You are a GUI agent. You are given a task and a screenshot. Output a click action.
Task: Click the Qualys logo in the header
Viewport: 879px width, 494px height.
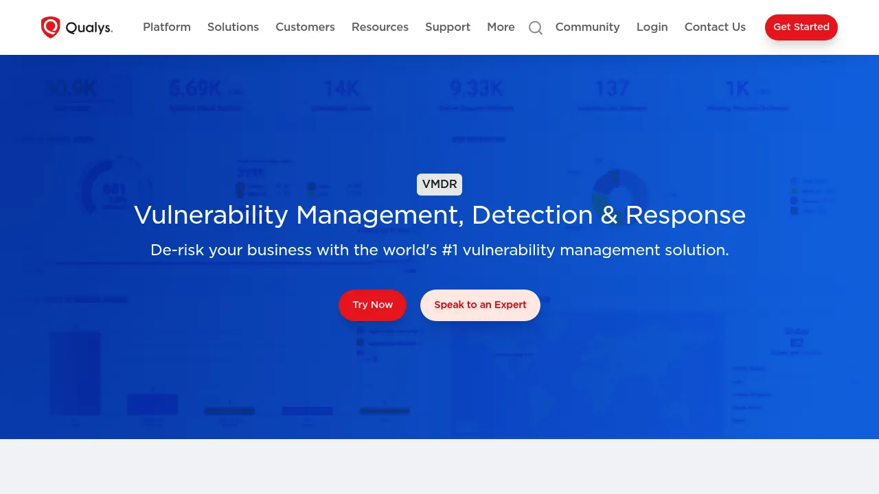pyautogui.click(x=77, y=27)
